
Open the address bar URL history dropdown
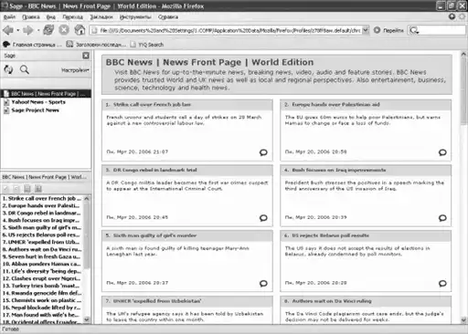point(366,30)
